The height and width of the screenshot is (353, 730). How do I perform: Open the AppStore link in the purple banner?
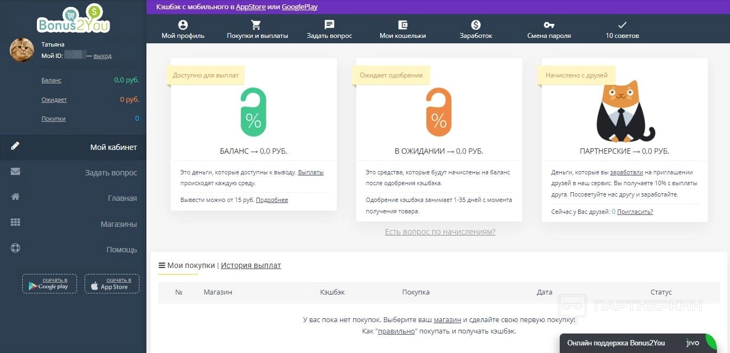(251, 7)
